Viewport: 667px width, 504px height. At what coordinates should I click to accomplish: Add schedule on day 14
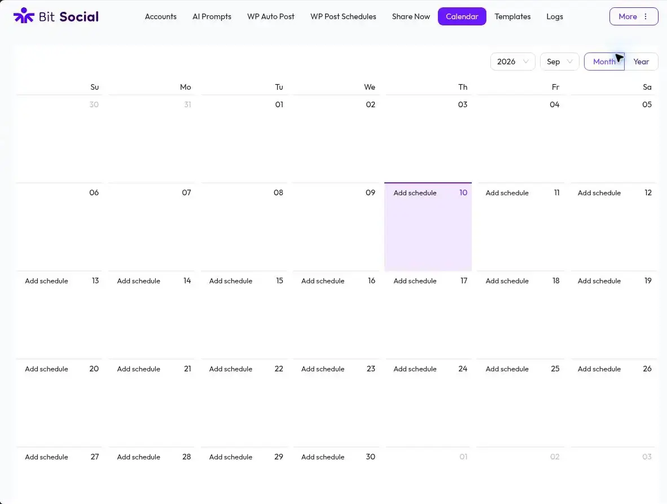coord(139,281)
